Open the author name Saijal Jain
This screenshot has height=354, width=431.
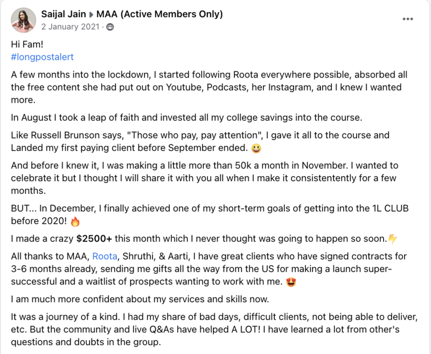(64, 14)
